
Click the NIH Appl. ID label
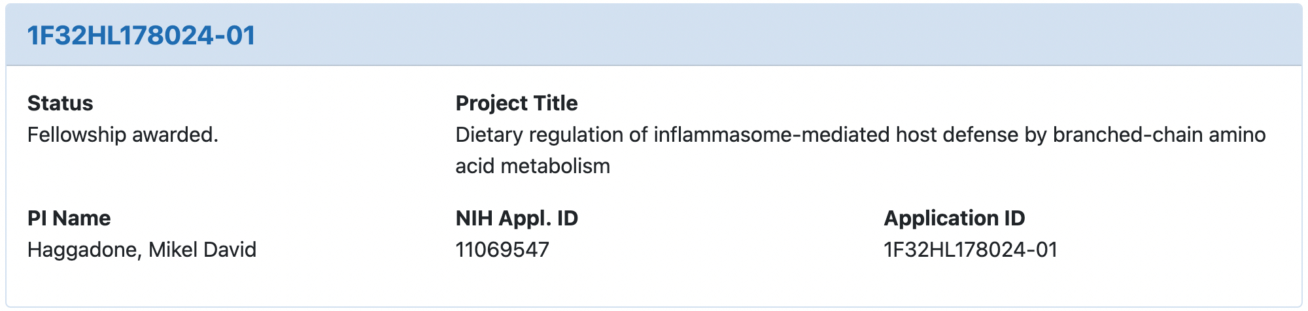pyautogui.click(x=517, y=218)
